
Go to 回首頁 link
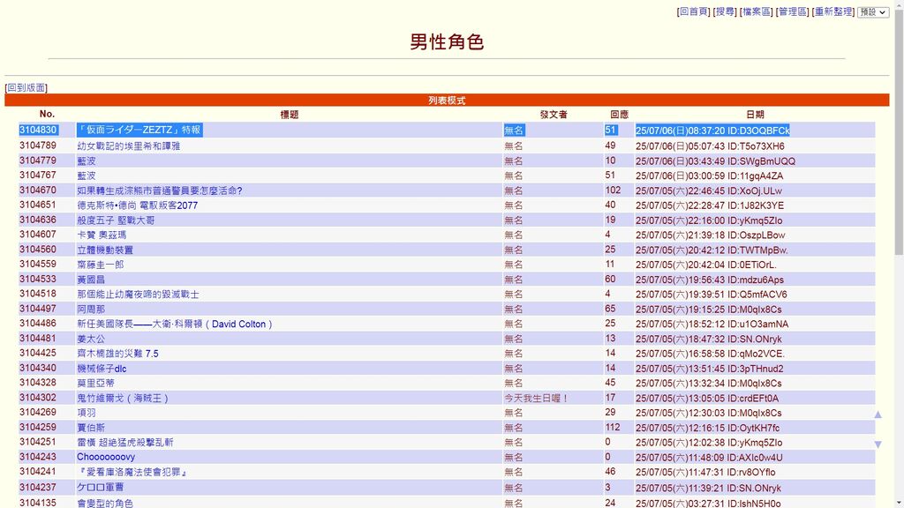[x=693, y=12]
